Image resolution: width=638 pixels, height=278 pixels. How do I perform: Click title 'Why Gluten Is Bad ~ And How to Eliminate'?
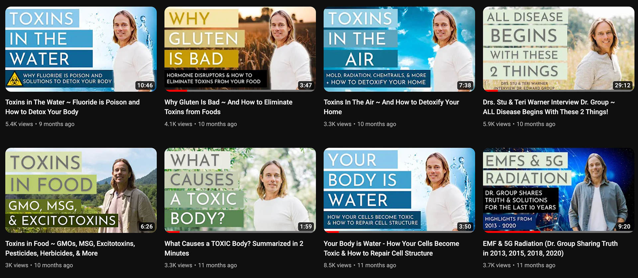(x=228, y=107)
